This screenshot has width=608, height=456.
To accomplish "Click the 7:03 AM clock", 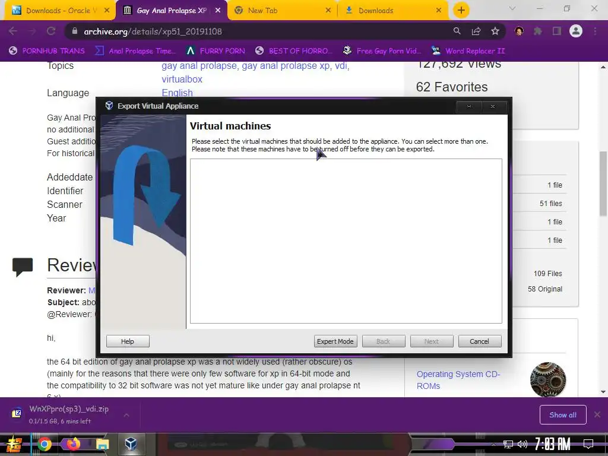I will [553, 444].
